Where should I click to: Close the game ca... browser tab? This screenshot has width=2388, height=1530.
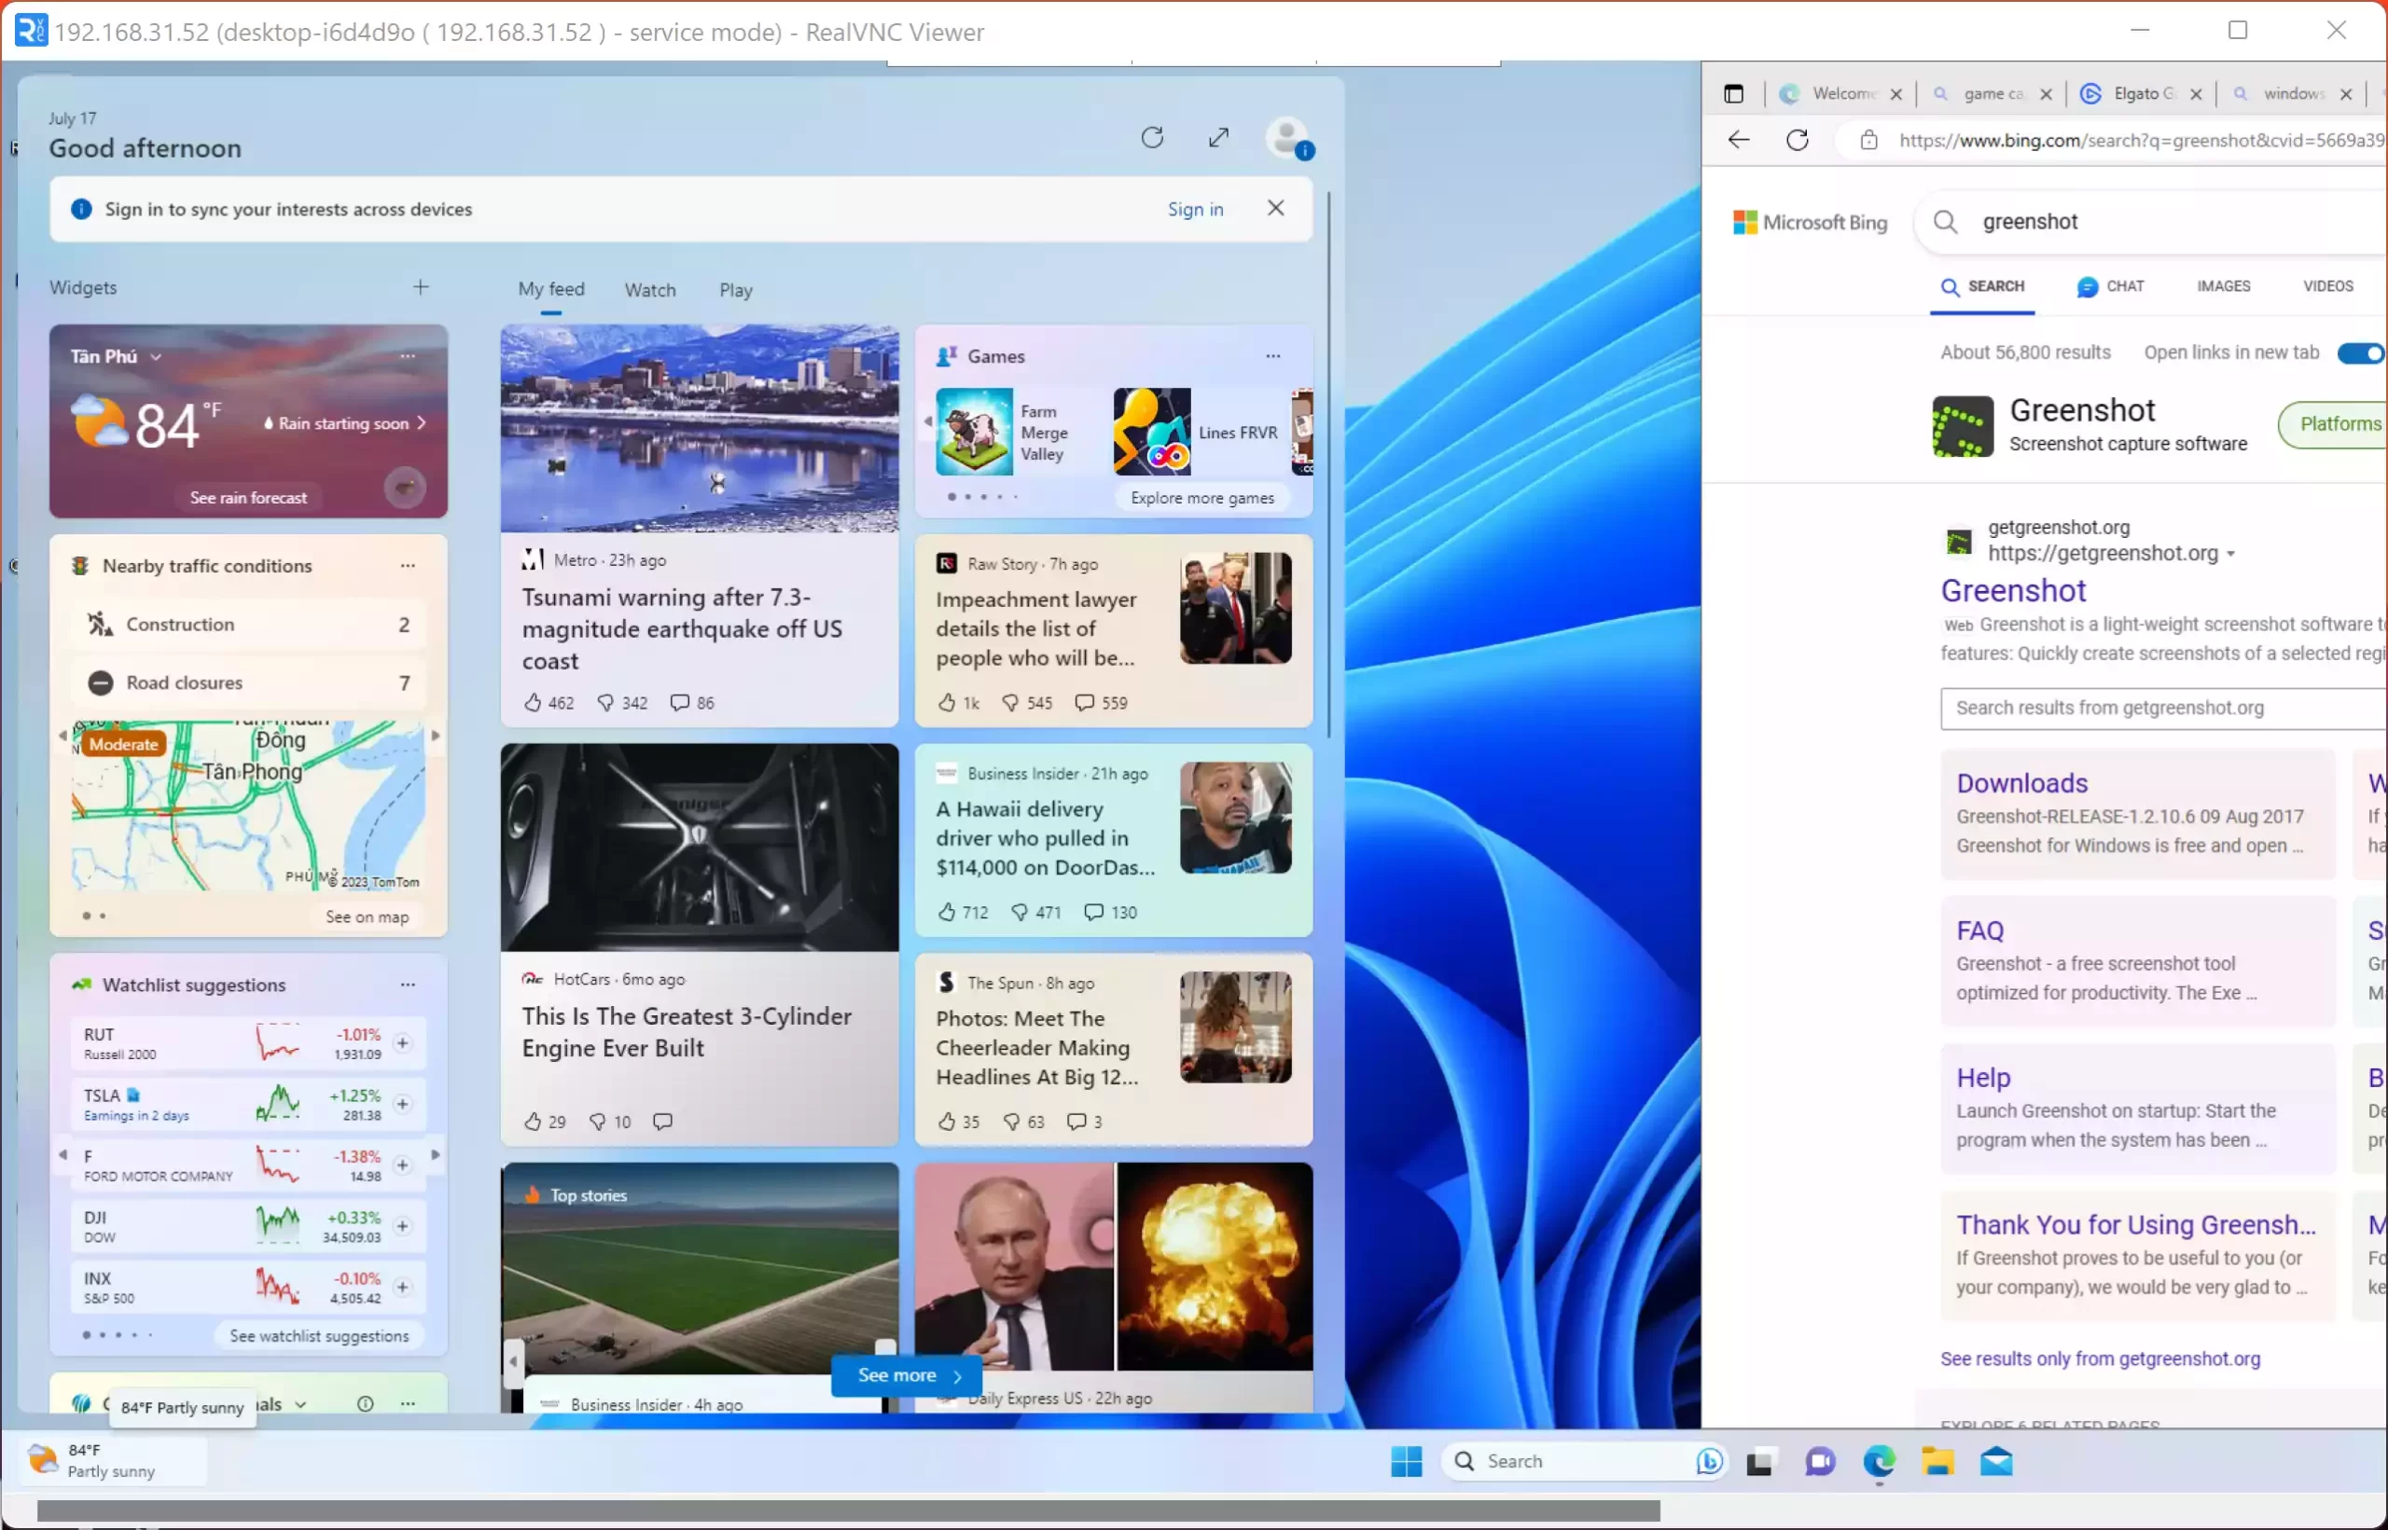click(2047, 93)
